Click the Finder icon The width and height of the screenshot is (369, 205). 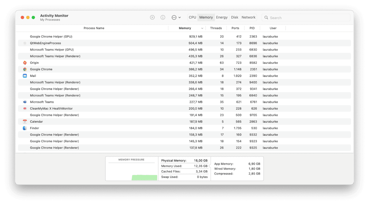25,128
